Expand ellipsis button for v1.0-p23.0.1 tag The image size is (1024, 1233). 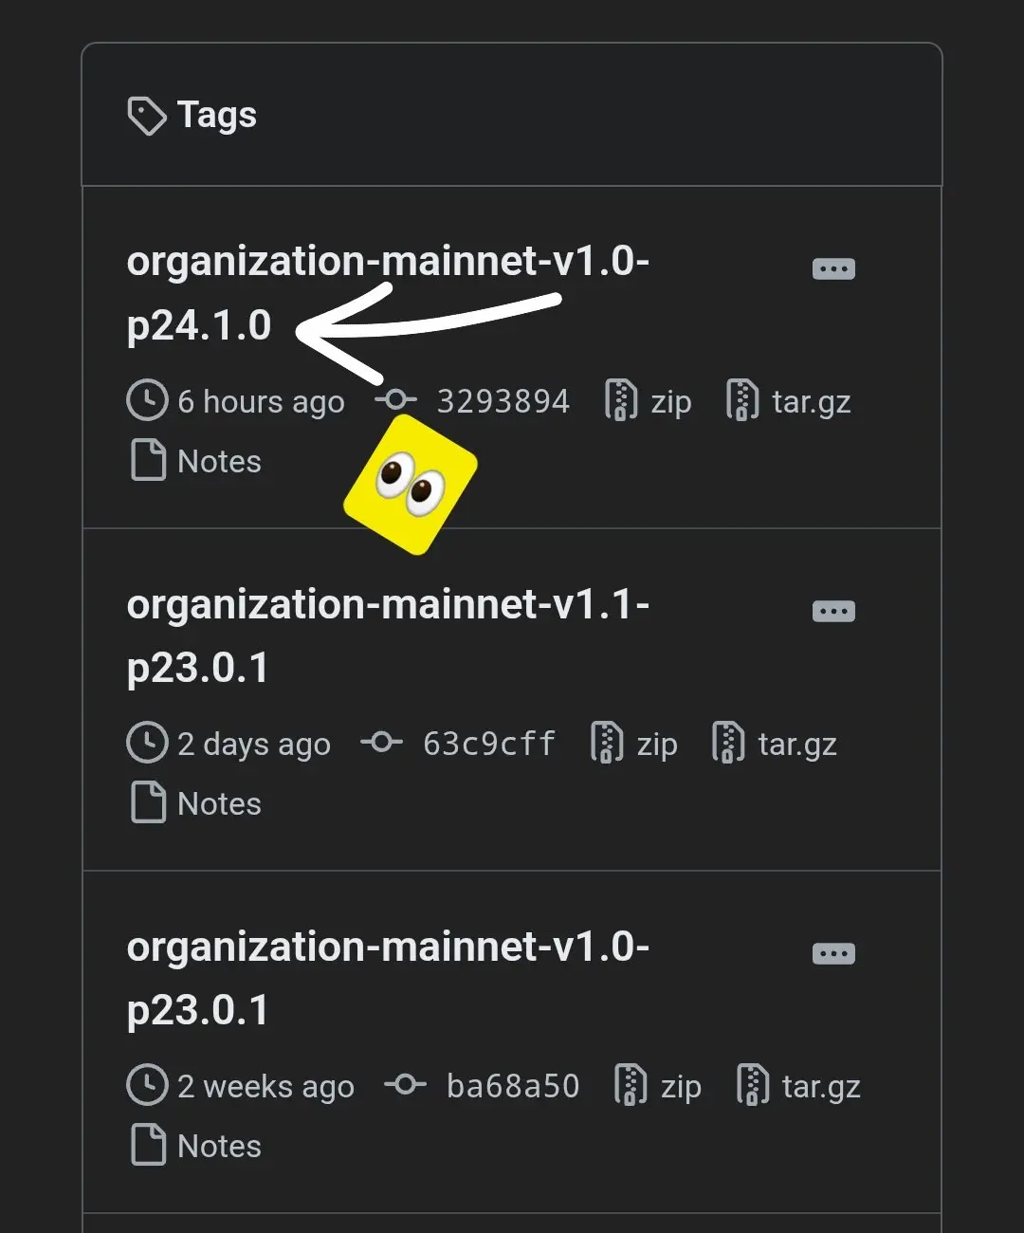coord(833,954)
